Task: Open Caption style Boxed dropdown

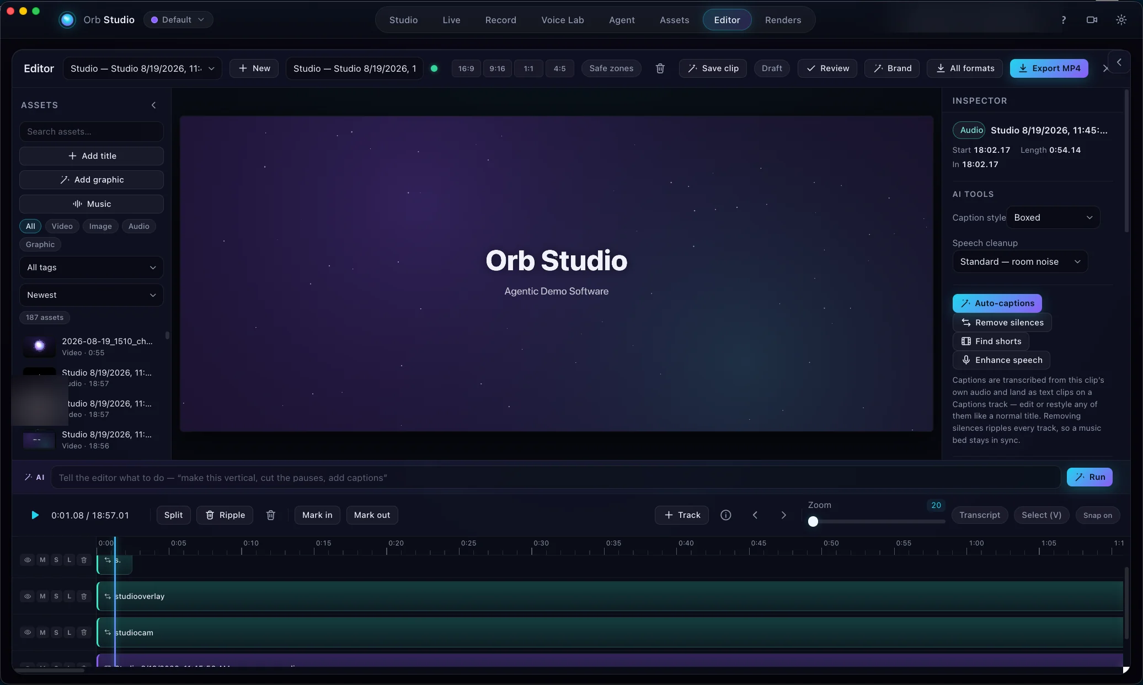Action: [x=1053, y=217]
